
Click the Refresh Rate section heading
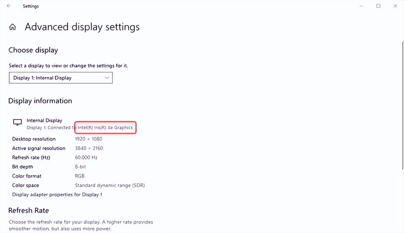click(28, 210)
